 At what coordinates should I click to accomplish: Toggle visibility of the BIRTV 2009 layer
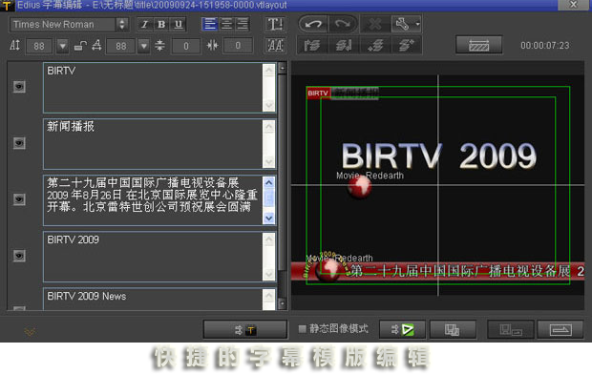coord(19,256)
